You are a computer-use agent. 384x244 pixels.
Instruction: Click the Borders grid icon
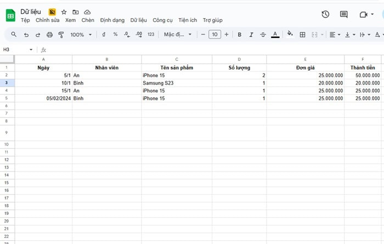[x=302, y=35]
